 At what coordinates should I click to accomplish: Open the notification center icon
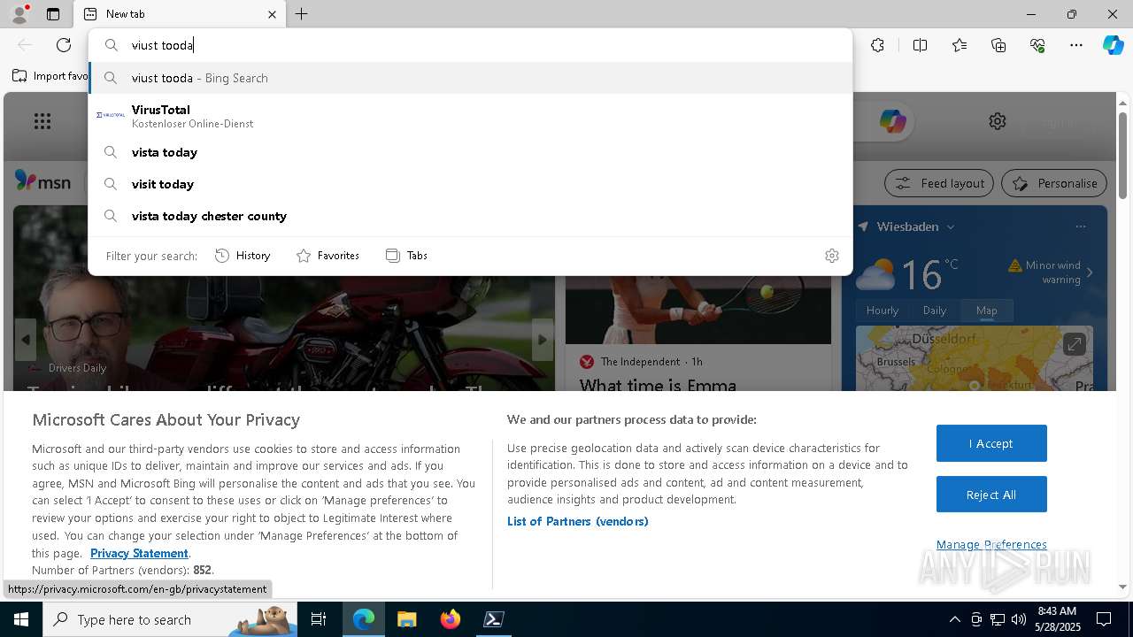click(1104, 619)
